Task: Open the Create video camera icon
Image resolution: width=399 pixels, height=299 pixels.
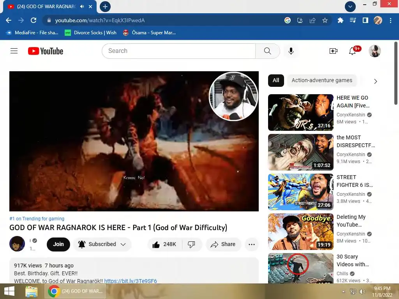Action: (334, 51)
